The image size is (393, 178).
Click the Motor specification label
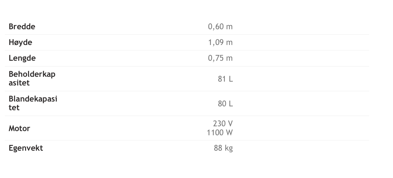pos(19,129)
